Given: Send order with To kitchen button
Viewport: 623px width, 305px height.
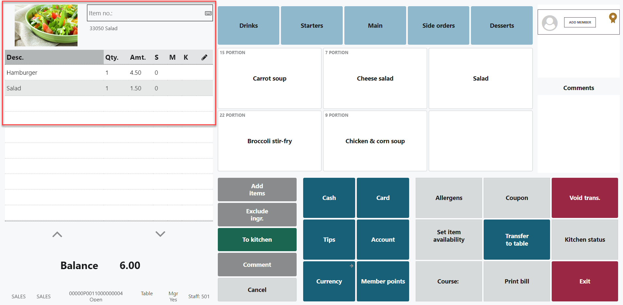Looking at the screenshot, I should pos(257,239).
